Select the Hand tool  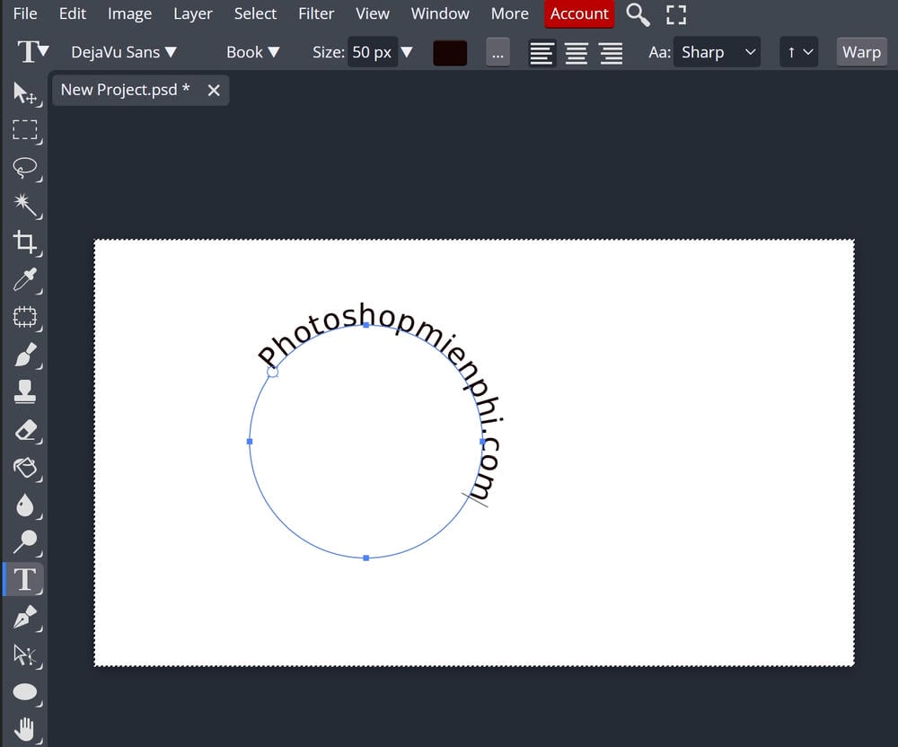pyautogui.click(x=24, y=729)
